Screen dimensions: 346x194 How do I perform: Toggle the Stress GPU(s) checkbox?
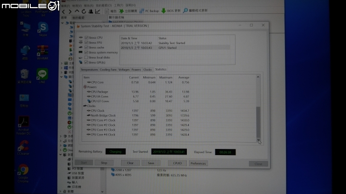86,62
